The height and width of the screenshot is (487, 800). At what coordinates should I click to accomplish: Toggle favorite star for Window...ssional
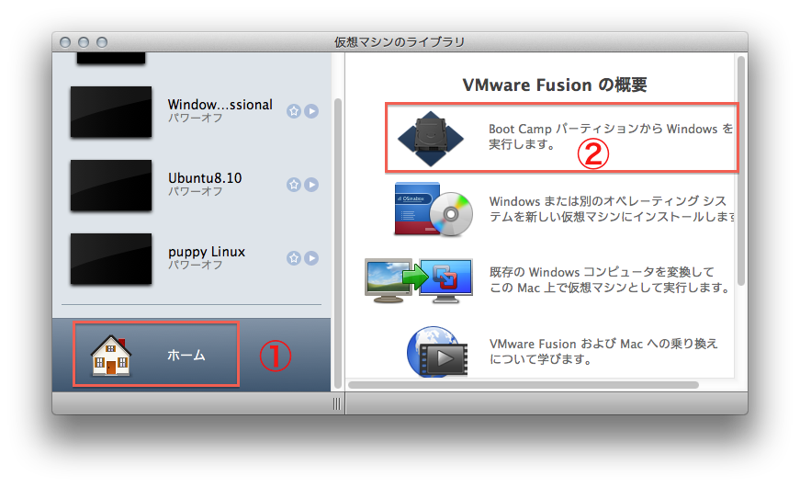tap(293, 111)
